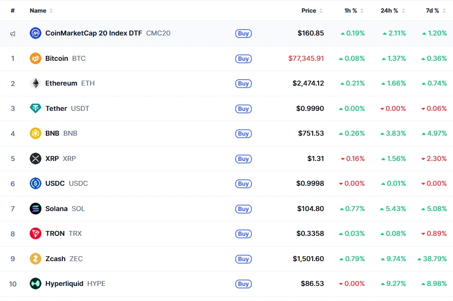Click the BNB coin logo
This screenshot has height=301, width=453.
[x=35, y=134]
